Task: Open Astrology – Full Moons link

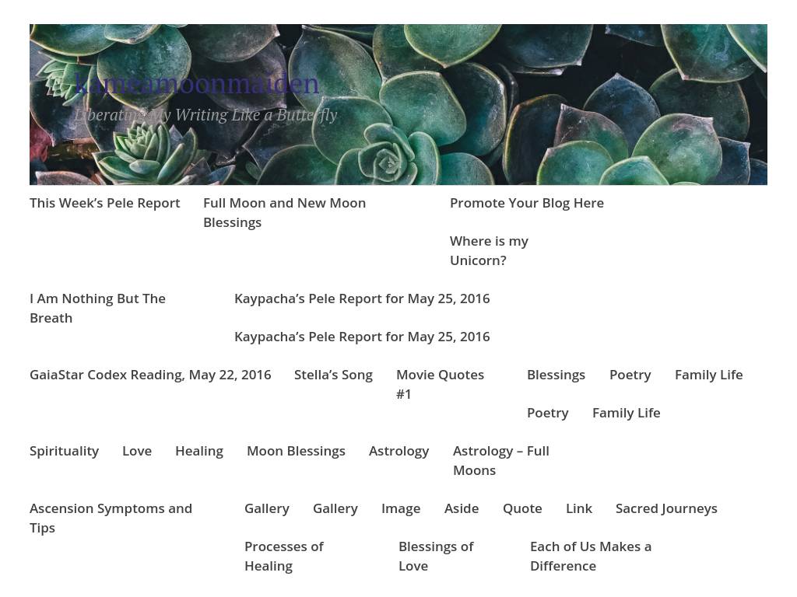Action: pos(501,460)
